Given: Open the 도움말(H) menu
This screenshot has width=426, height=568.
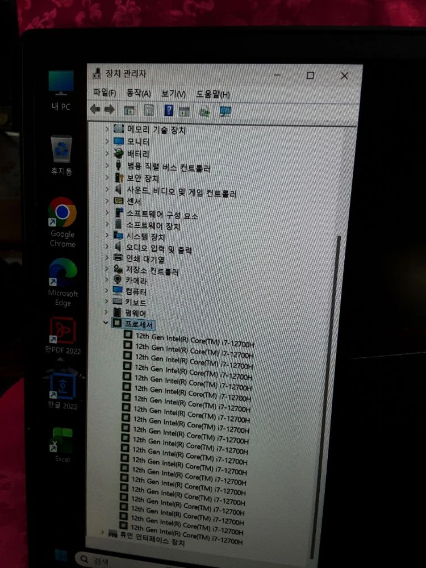Looking at the screenshot, I should tap(213, 95).
